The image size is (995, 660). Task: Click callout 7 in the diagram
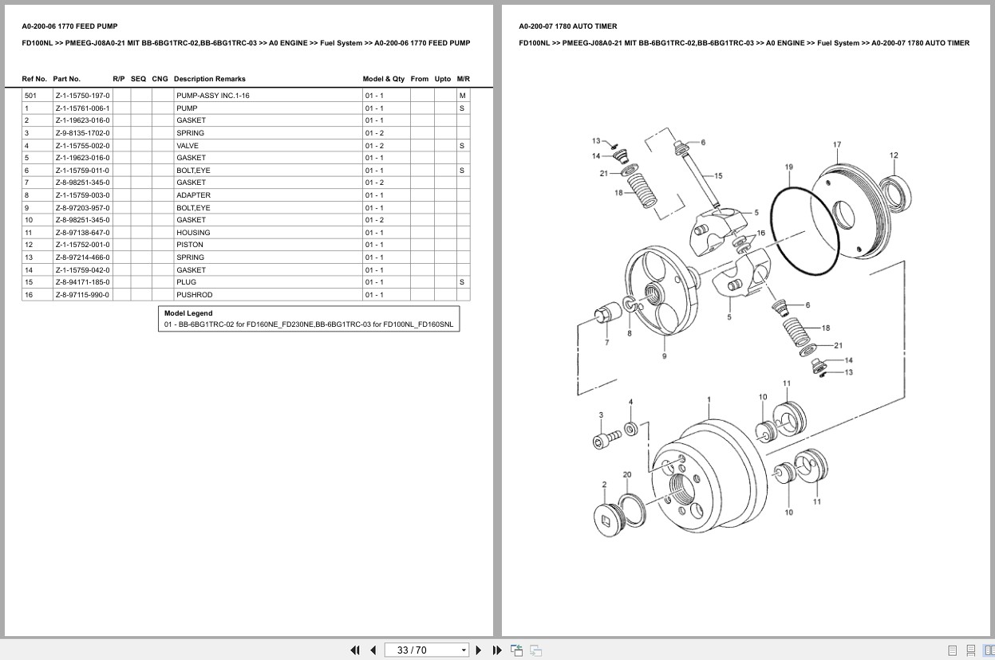(x=606, y=343)
